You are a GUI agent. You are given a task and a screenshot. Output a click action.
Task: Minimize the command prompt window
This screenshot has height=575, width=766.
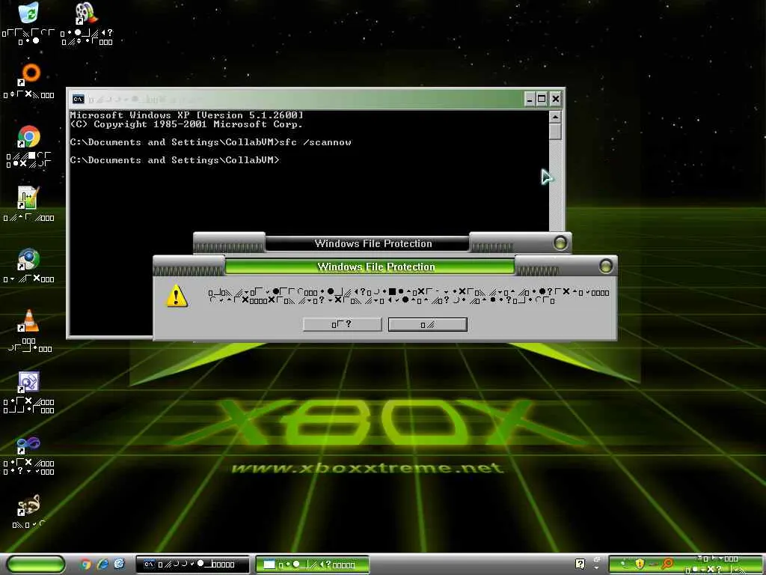click(x=530, y=99)
